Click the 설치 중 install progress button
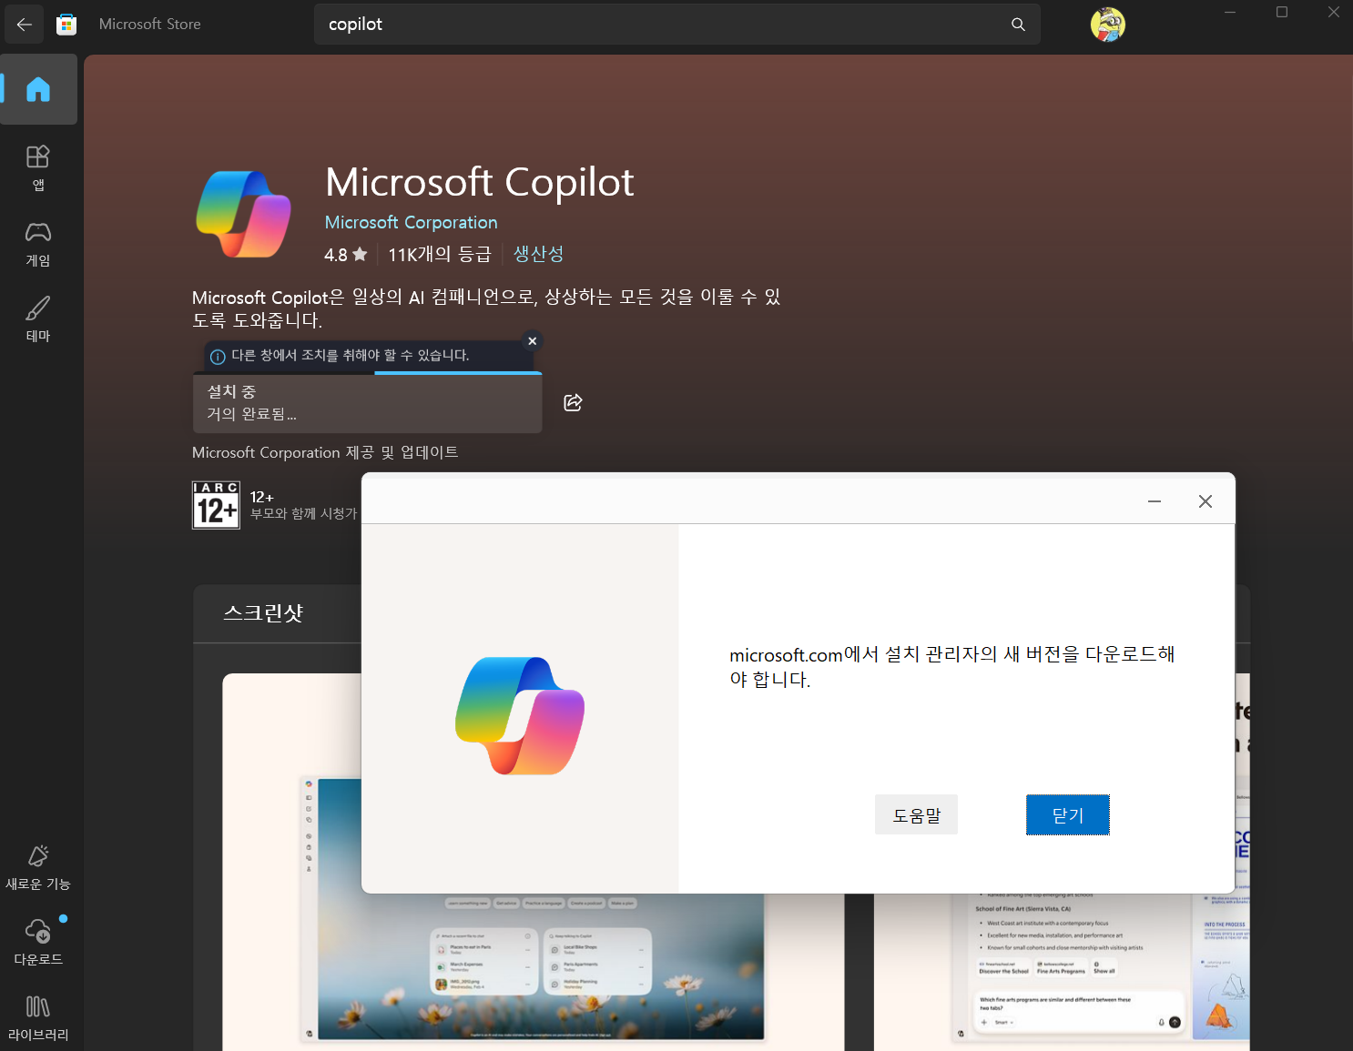1353x1051 pixels. (368, 403)
